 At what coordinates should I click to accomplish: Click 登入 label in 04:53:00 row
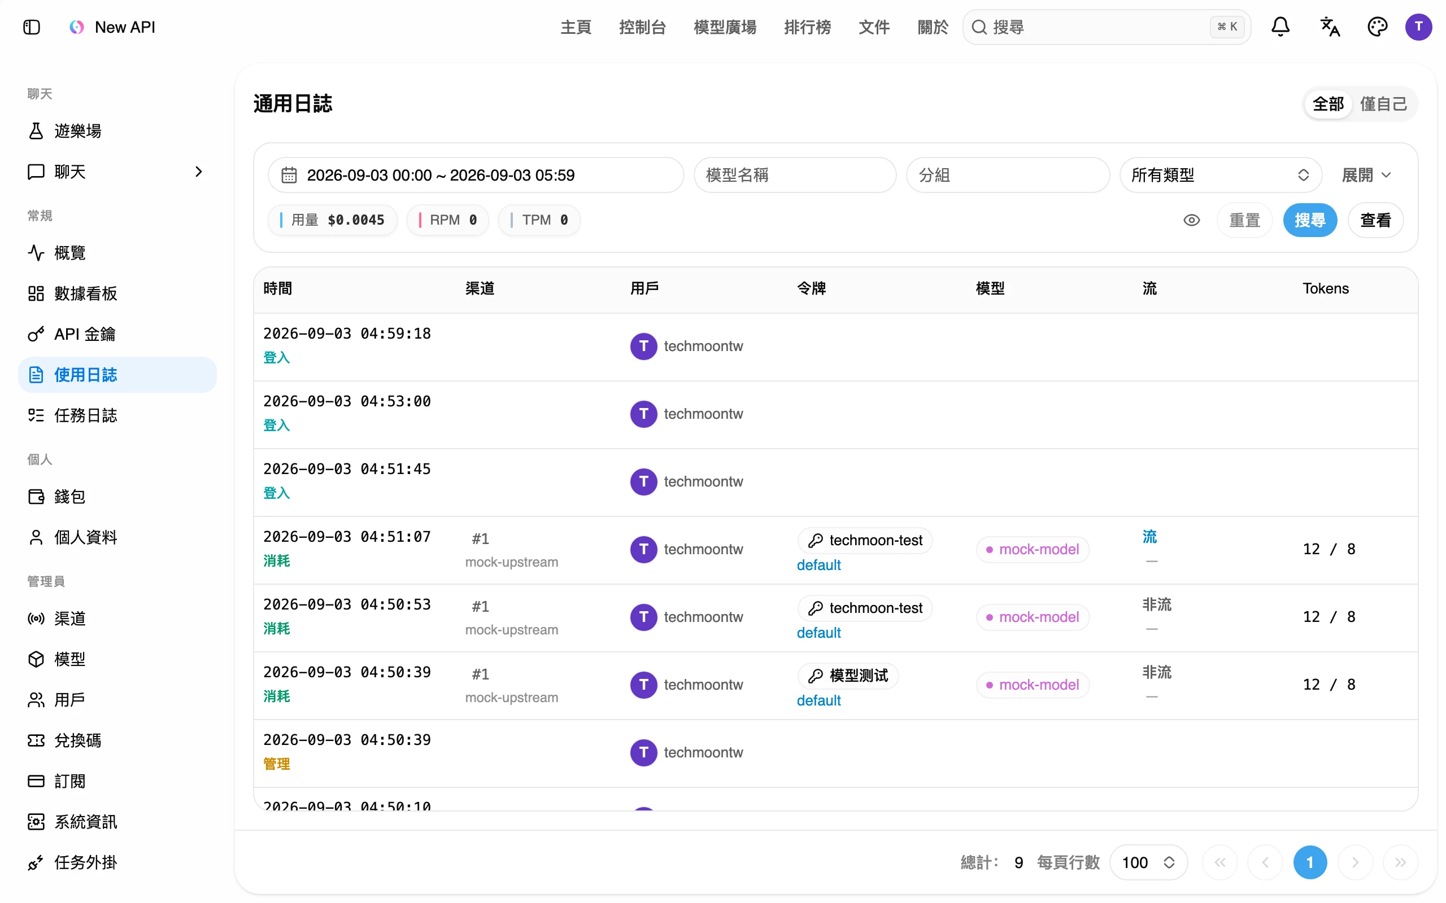pyautogui.click(x=277, y=425)
